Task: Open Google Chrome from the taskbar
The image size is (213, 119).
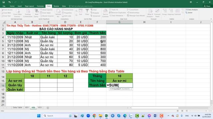Action: (x=94, y=116)
